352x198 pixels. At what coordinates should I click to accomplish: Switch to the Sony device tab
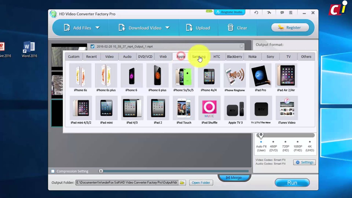click(x=270, y=57)
